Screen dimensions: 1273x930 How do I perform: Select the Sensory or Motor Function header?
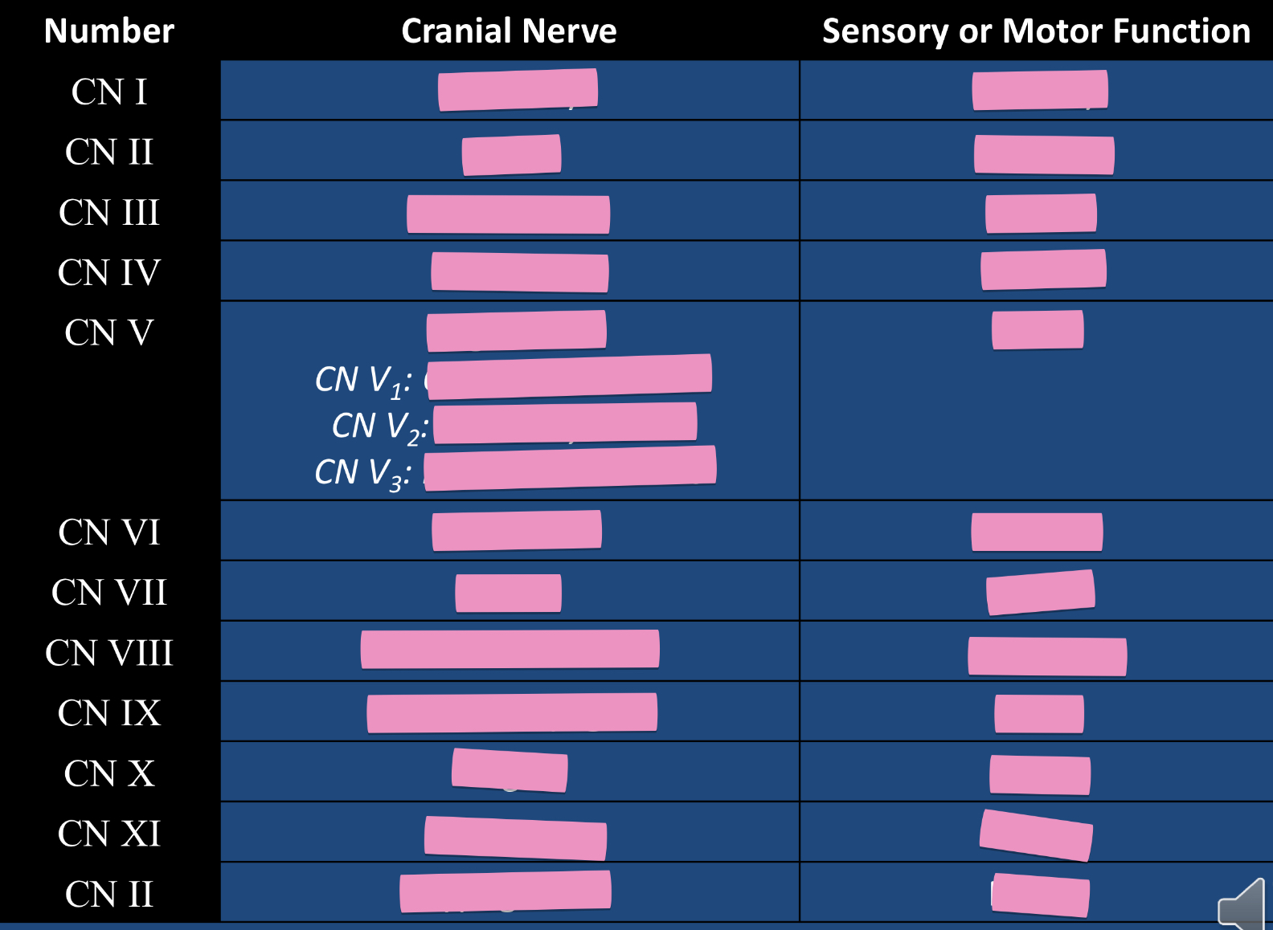(x=1036, y=31)
